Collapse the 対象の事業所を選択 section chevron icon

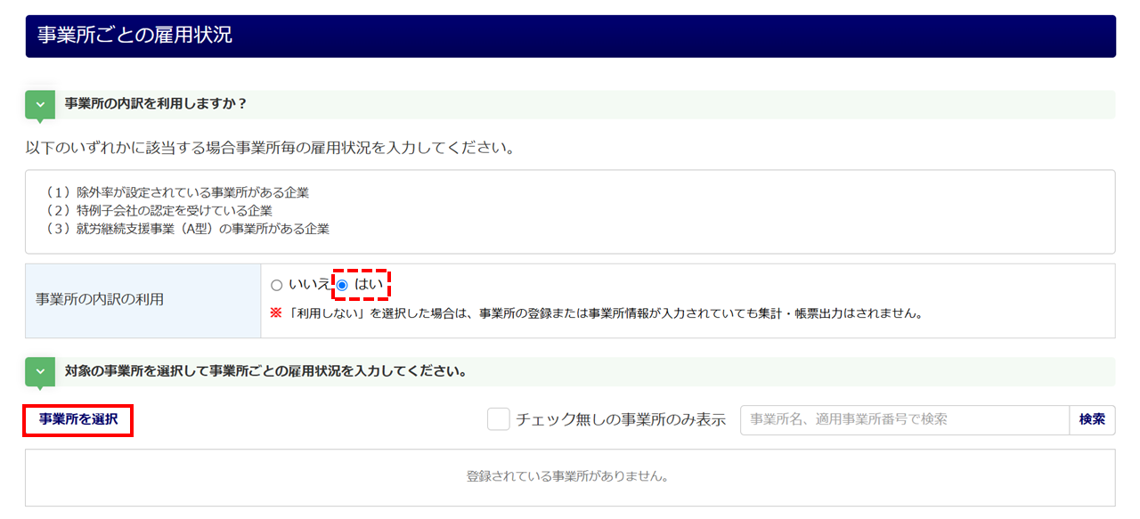click(x=40, y=371)
